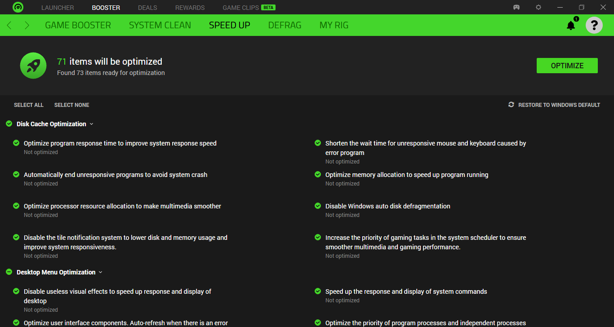Click the Razer Cortex logo icon

click(x=18, y=7)
